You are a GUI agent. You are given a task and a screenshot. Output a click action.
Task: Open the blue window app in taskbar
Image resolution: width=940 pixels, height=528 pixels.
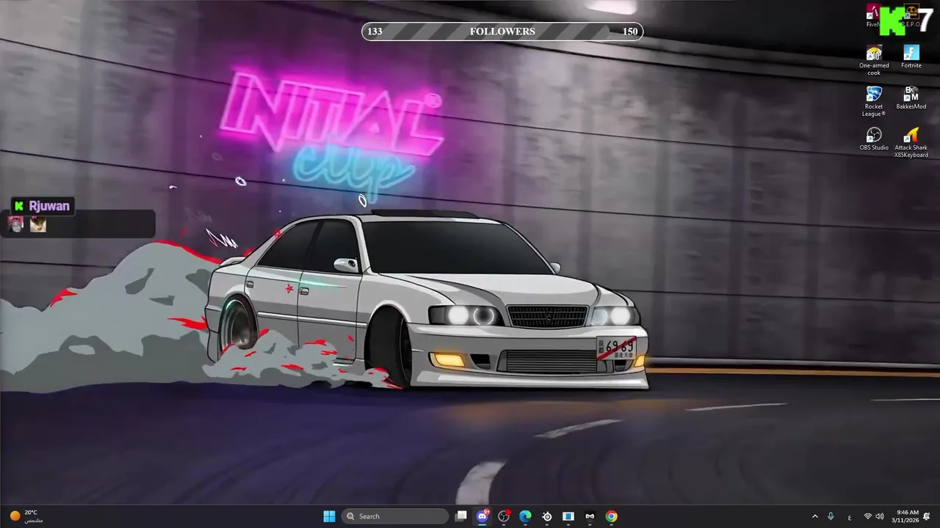[x=568, y=516]
